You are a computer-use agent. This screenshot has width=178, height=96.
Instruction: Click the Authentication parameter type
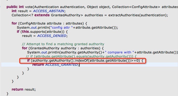[46, 7]
